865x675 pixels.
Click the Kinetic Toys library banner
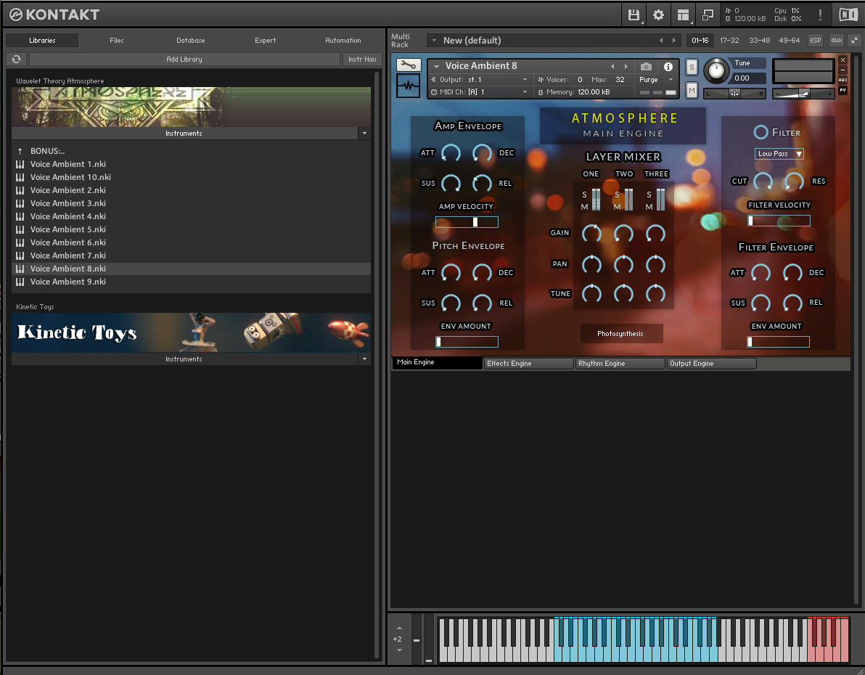pos(191,332)
